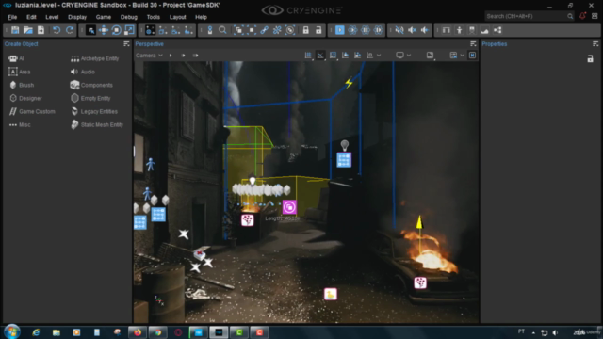Choose Audio object category
The width and height of the screenshot is (603, 339).
pyautogui.click(x=83, y=72)
